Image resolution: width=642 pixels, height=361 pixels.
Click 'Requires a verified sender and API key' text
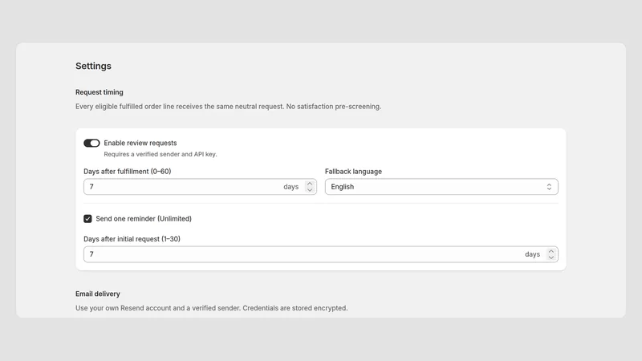tap(160, 154)
